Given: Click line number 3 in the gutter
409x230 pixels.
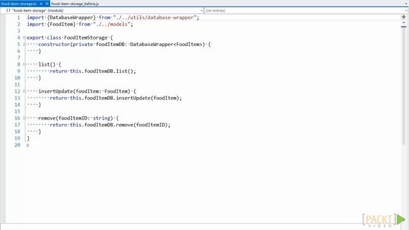Looking at the screenshot, I should pyautogui.click(x=19, y=31).
